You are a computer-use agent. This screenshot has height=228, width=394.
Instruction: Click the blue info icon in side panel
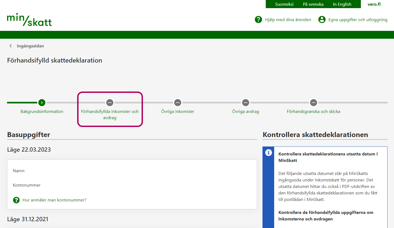pyautogui.click(x=268, y=153)
